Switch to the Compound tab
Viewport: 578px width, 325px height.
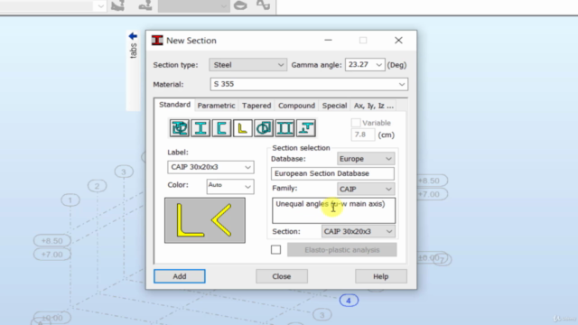[x=296, y=106]
